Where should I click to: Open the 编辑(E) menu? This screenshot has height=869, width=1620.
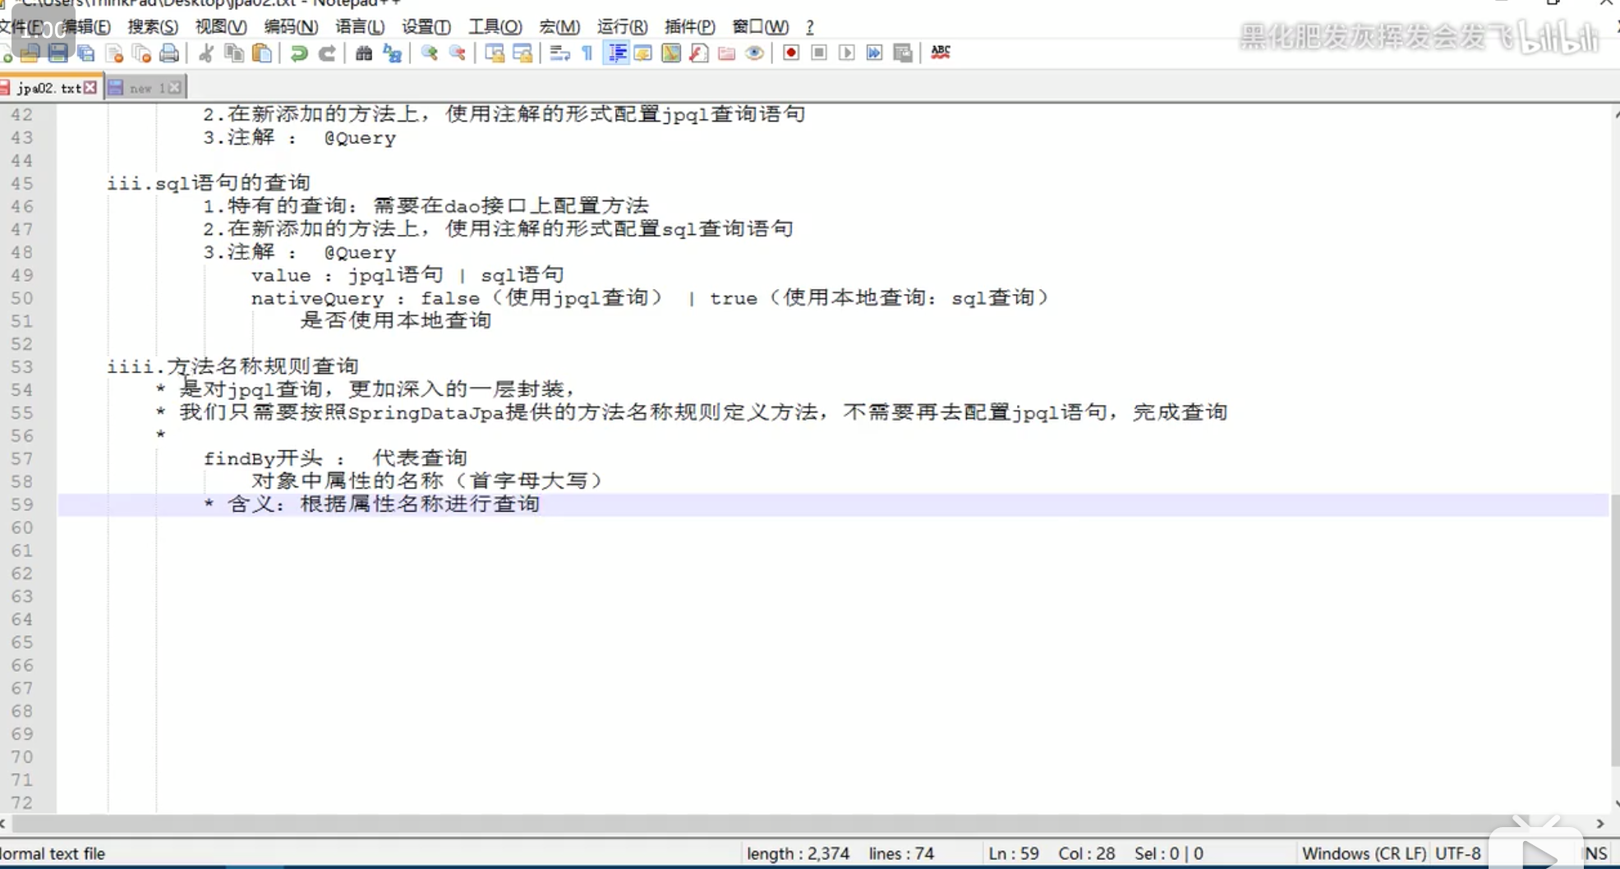[x=87, y=27]
